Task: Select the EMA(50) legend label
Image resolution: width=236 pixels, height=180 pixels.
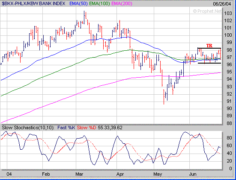Action: tap(78, 3)
